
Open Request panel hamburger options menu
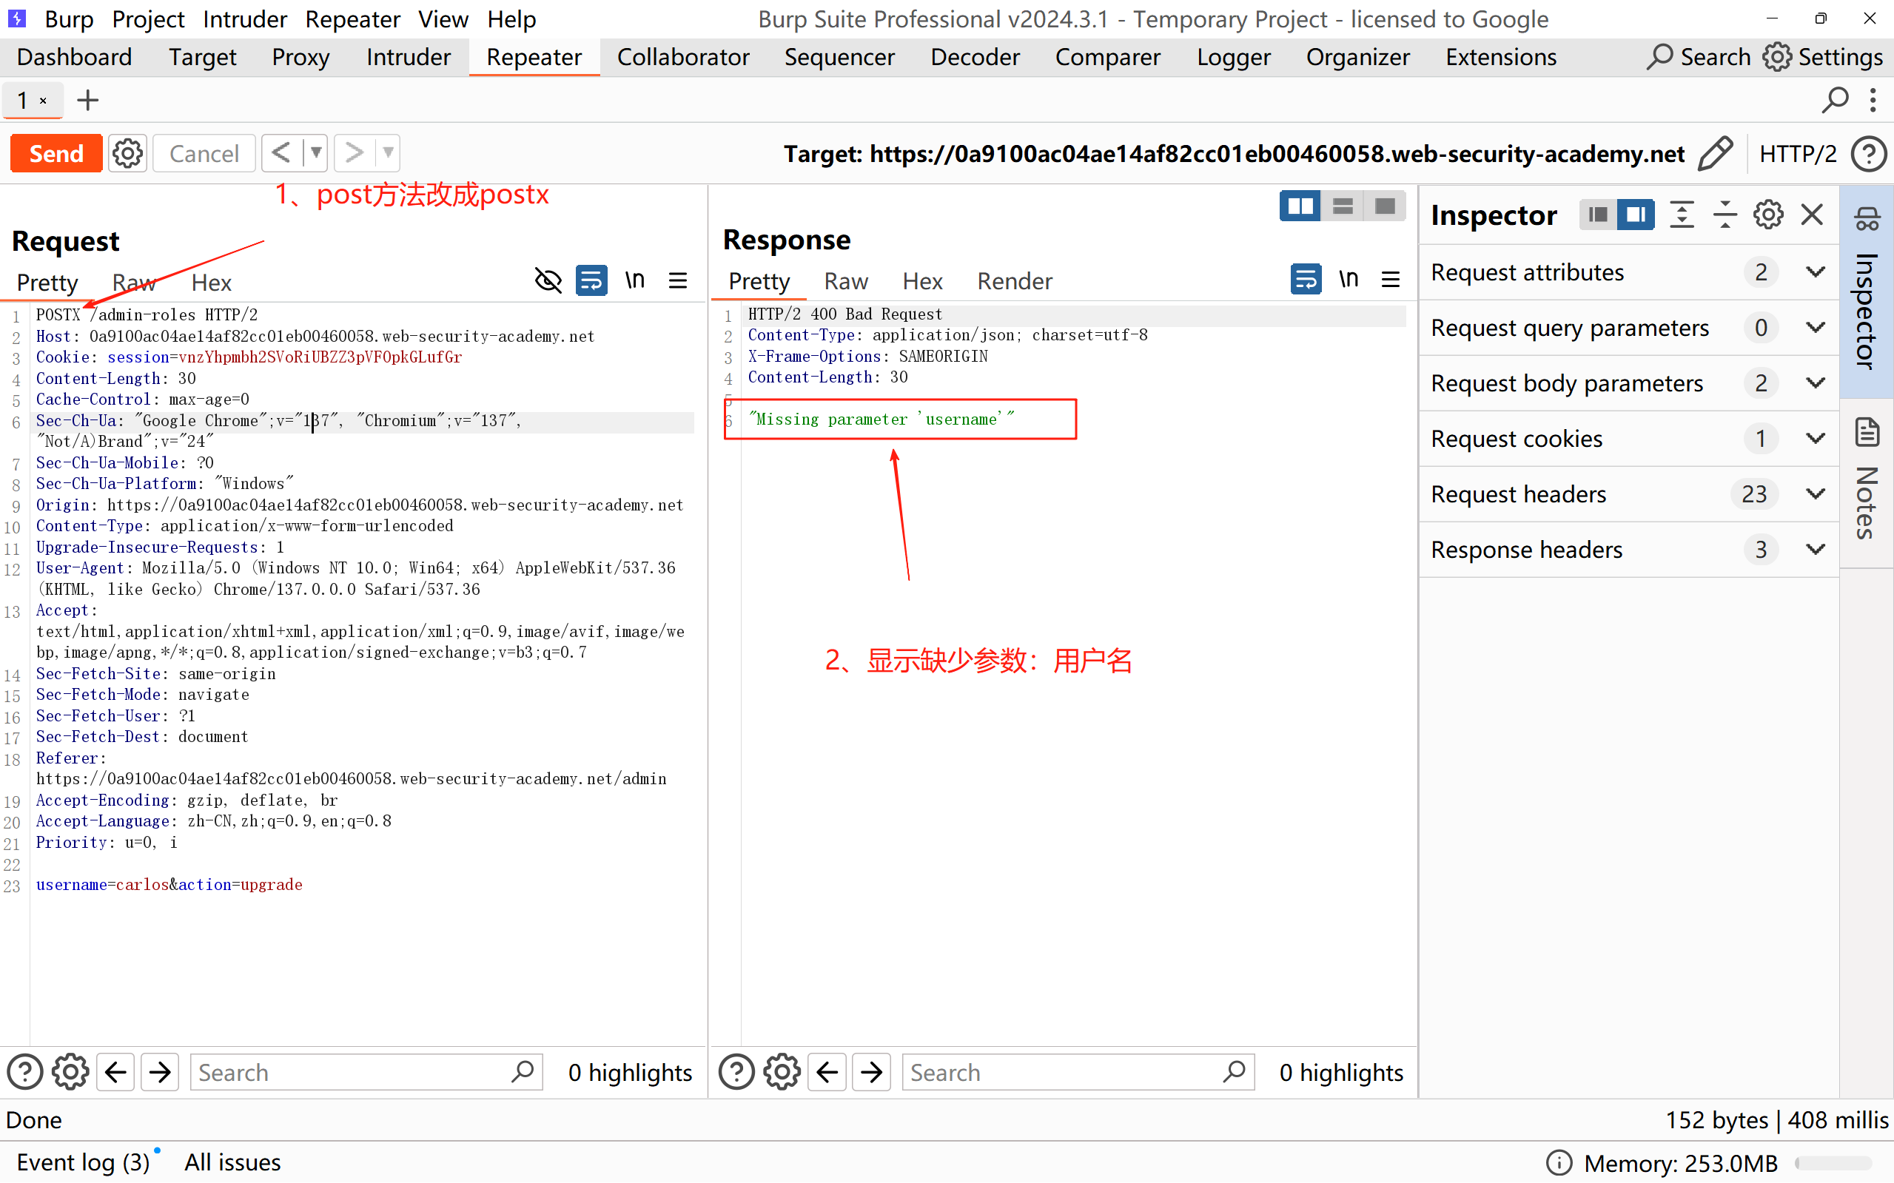(x=678, y=280)
